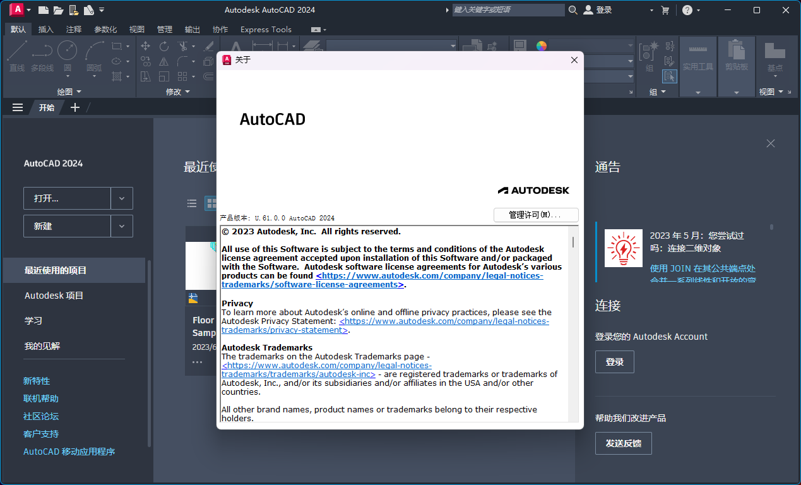801x485 pixels.
Task: Select the Move tool in Modify panel
Action: pos(145,46)
